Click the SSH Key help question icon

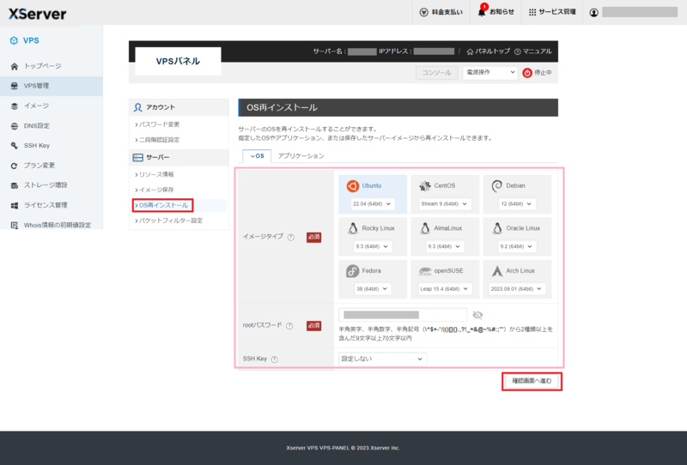pos(274,359)
